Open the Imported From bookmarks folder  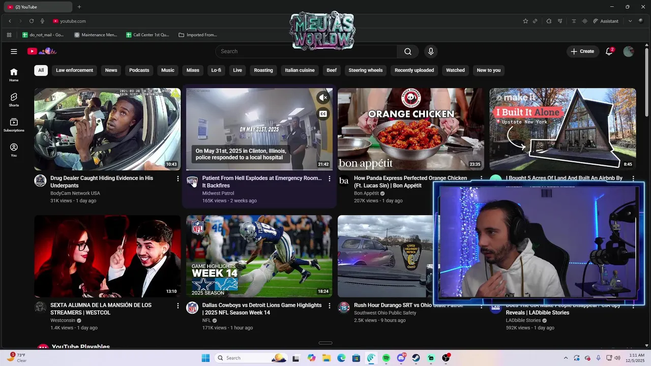(198, 35)
